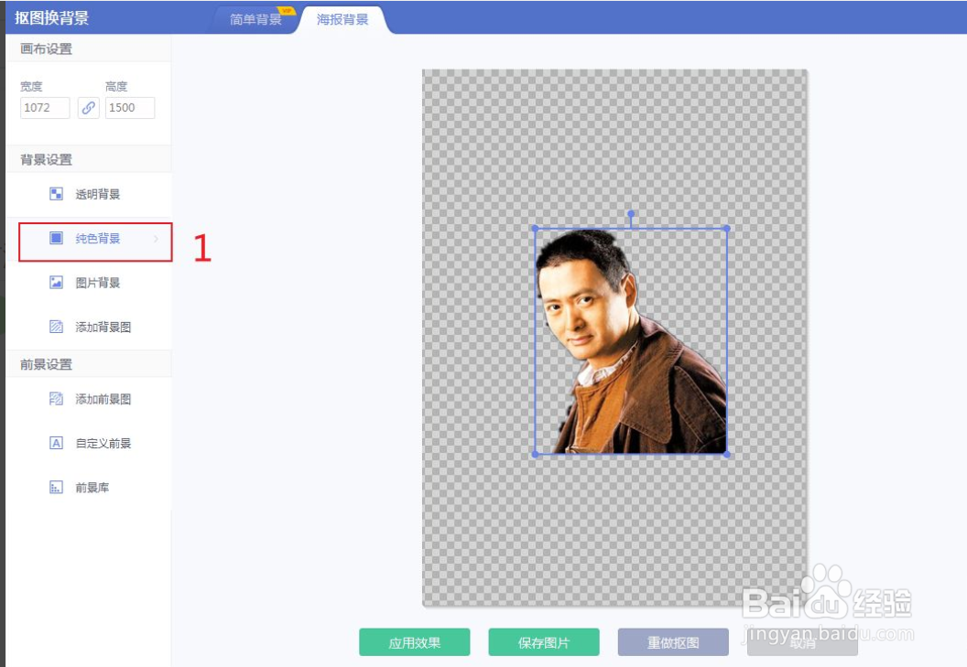This screenshot has width=967, height=667.
Task: Choose the 添加前景图 option label
Action: (x=103, y=400)
